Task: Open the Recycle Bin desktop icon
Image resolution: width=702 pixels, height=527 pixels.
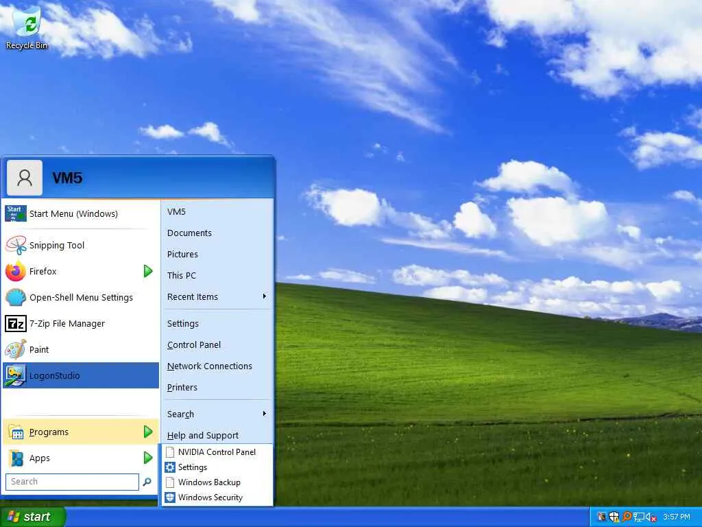Action: 27,27
